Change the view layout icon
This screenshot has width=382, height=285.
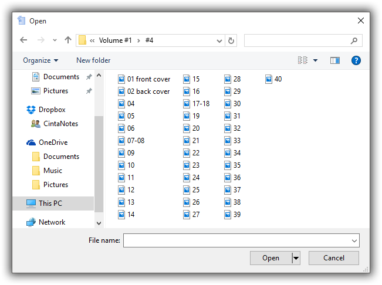[x=303, y=60]
